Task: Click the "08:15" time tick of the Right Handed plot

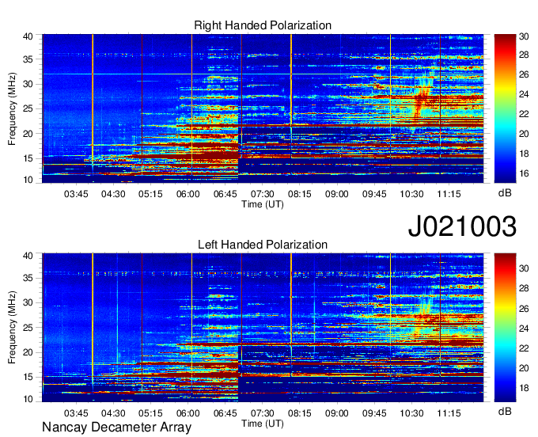Action: pos(300,194)
